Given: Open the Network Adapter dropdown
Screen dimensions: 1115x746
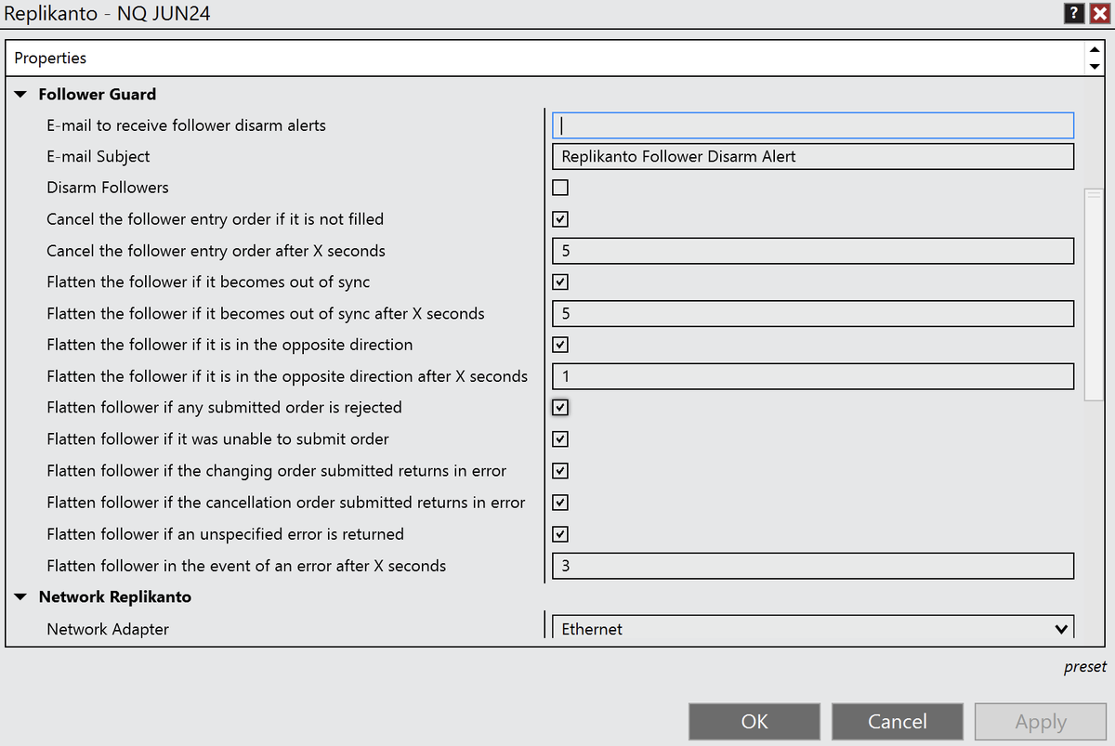Looking at the screenshot, I should (x=813, y=629).
